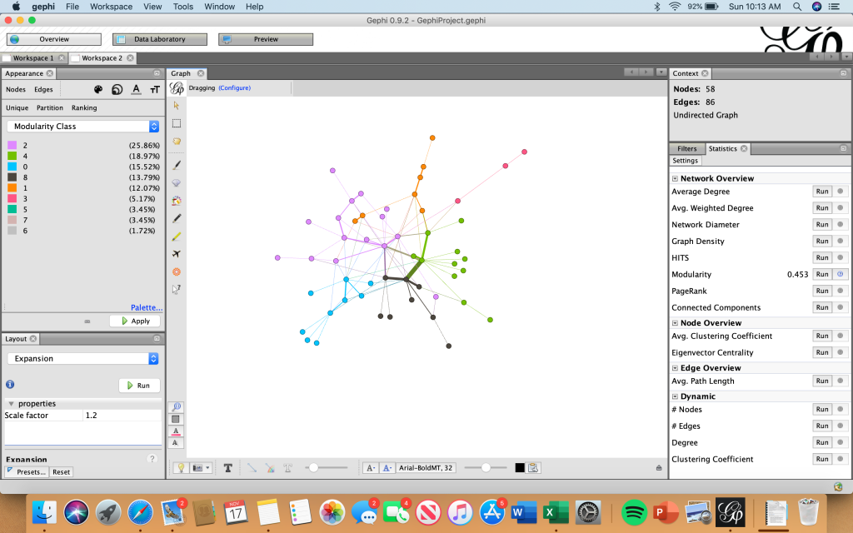Click the Scale factor value field
The width and height of the screenshot is (853, 533).
click(122, 416)
